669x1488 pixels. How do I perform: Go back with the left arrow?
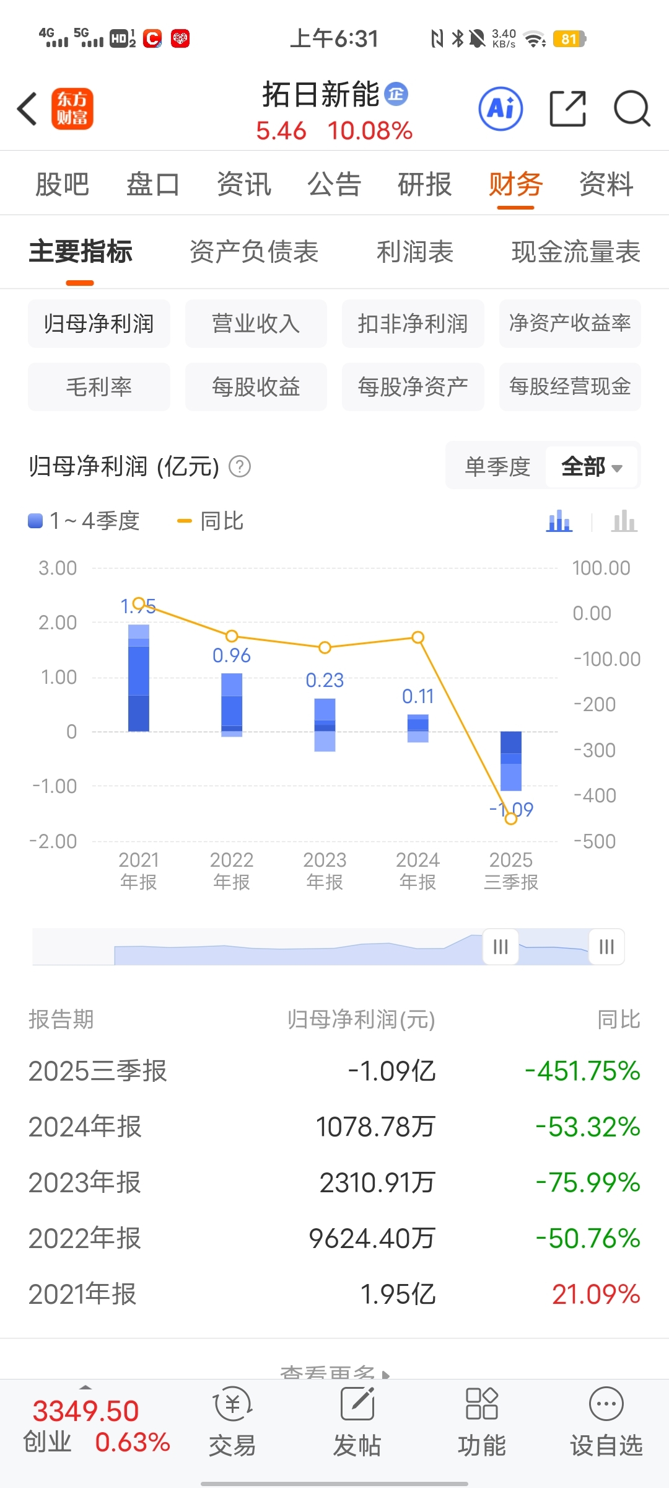point(27,109)
